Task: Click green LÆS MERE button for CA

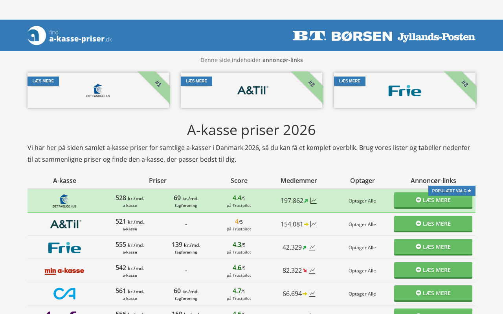Action: [x=433, y=294]
